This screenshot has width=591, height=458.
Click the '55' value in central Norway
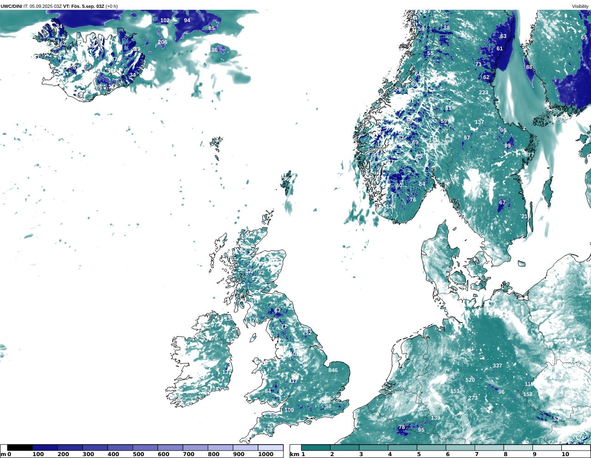tap(430, 54)
